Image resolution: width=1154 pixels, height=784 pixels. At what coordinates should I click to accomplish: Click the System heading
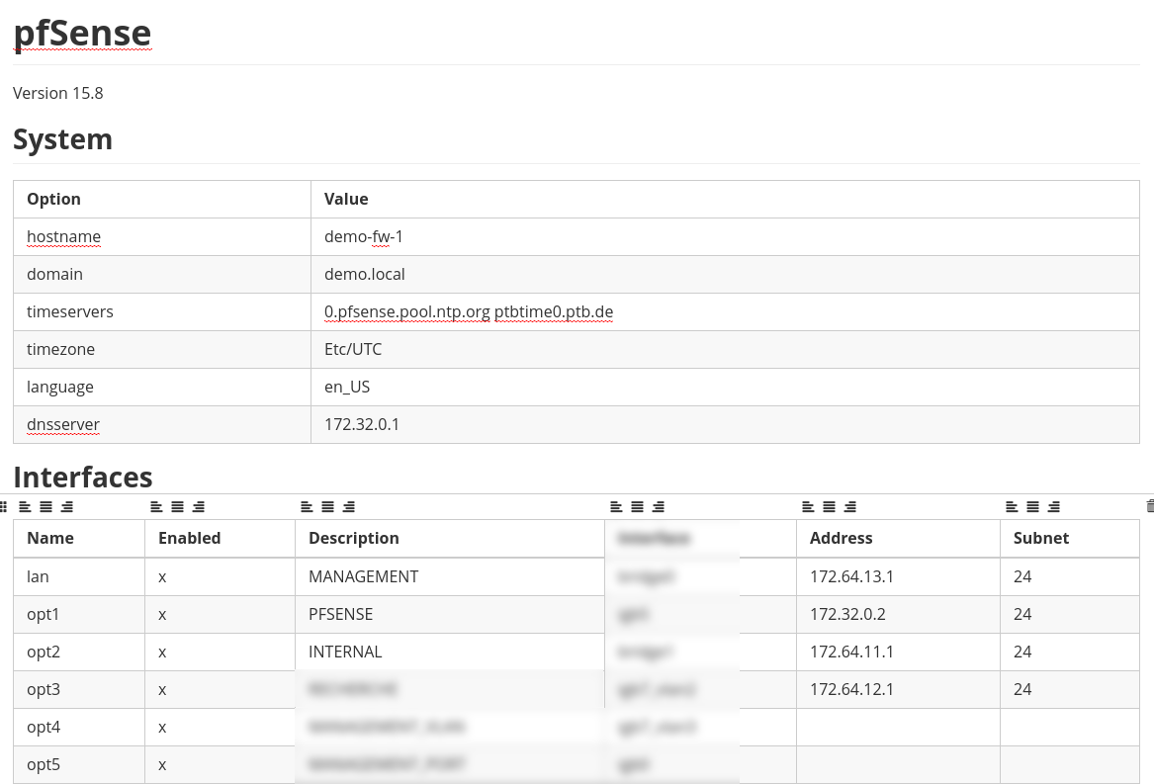[62, 139]
